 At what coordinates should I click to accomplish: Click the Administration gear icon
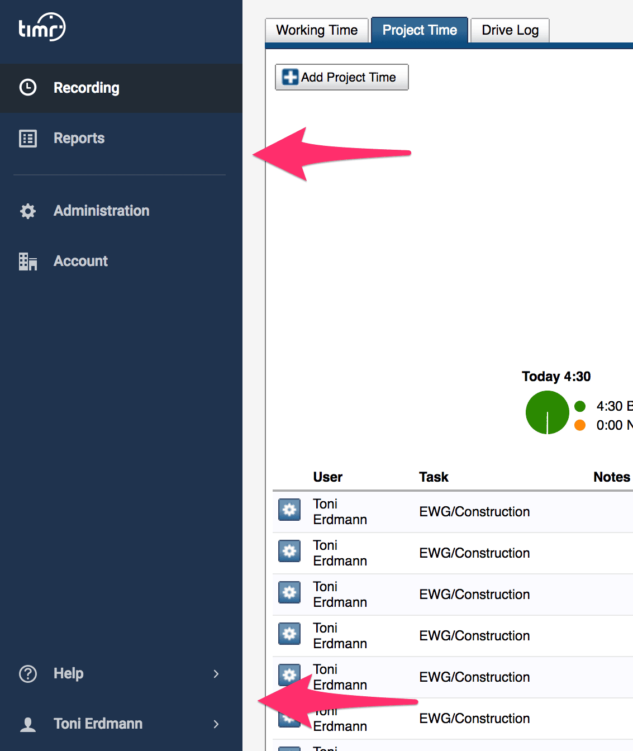click(28, 211)
